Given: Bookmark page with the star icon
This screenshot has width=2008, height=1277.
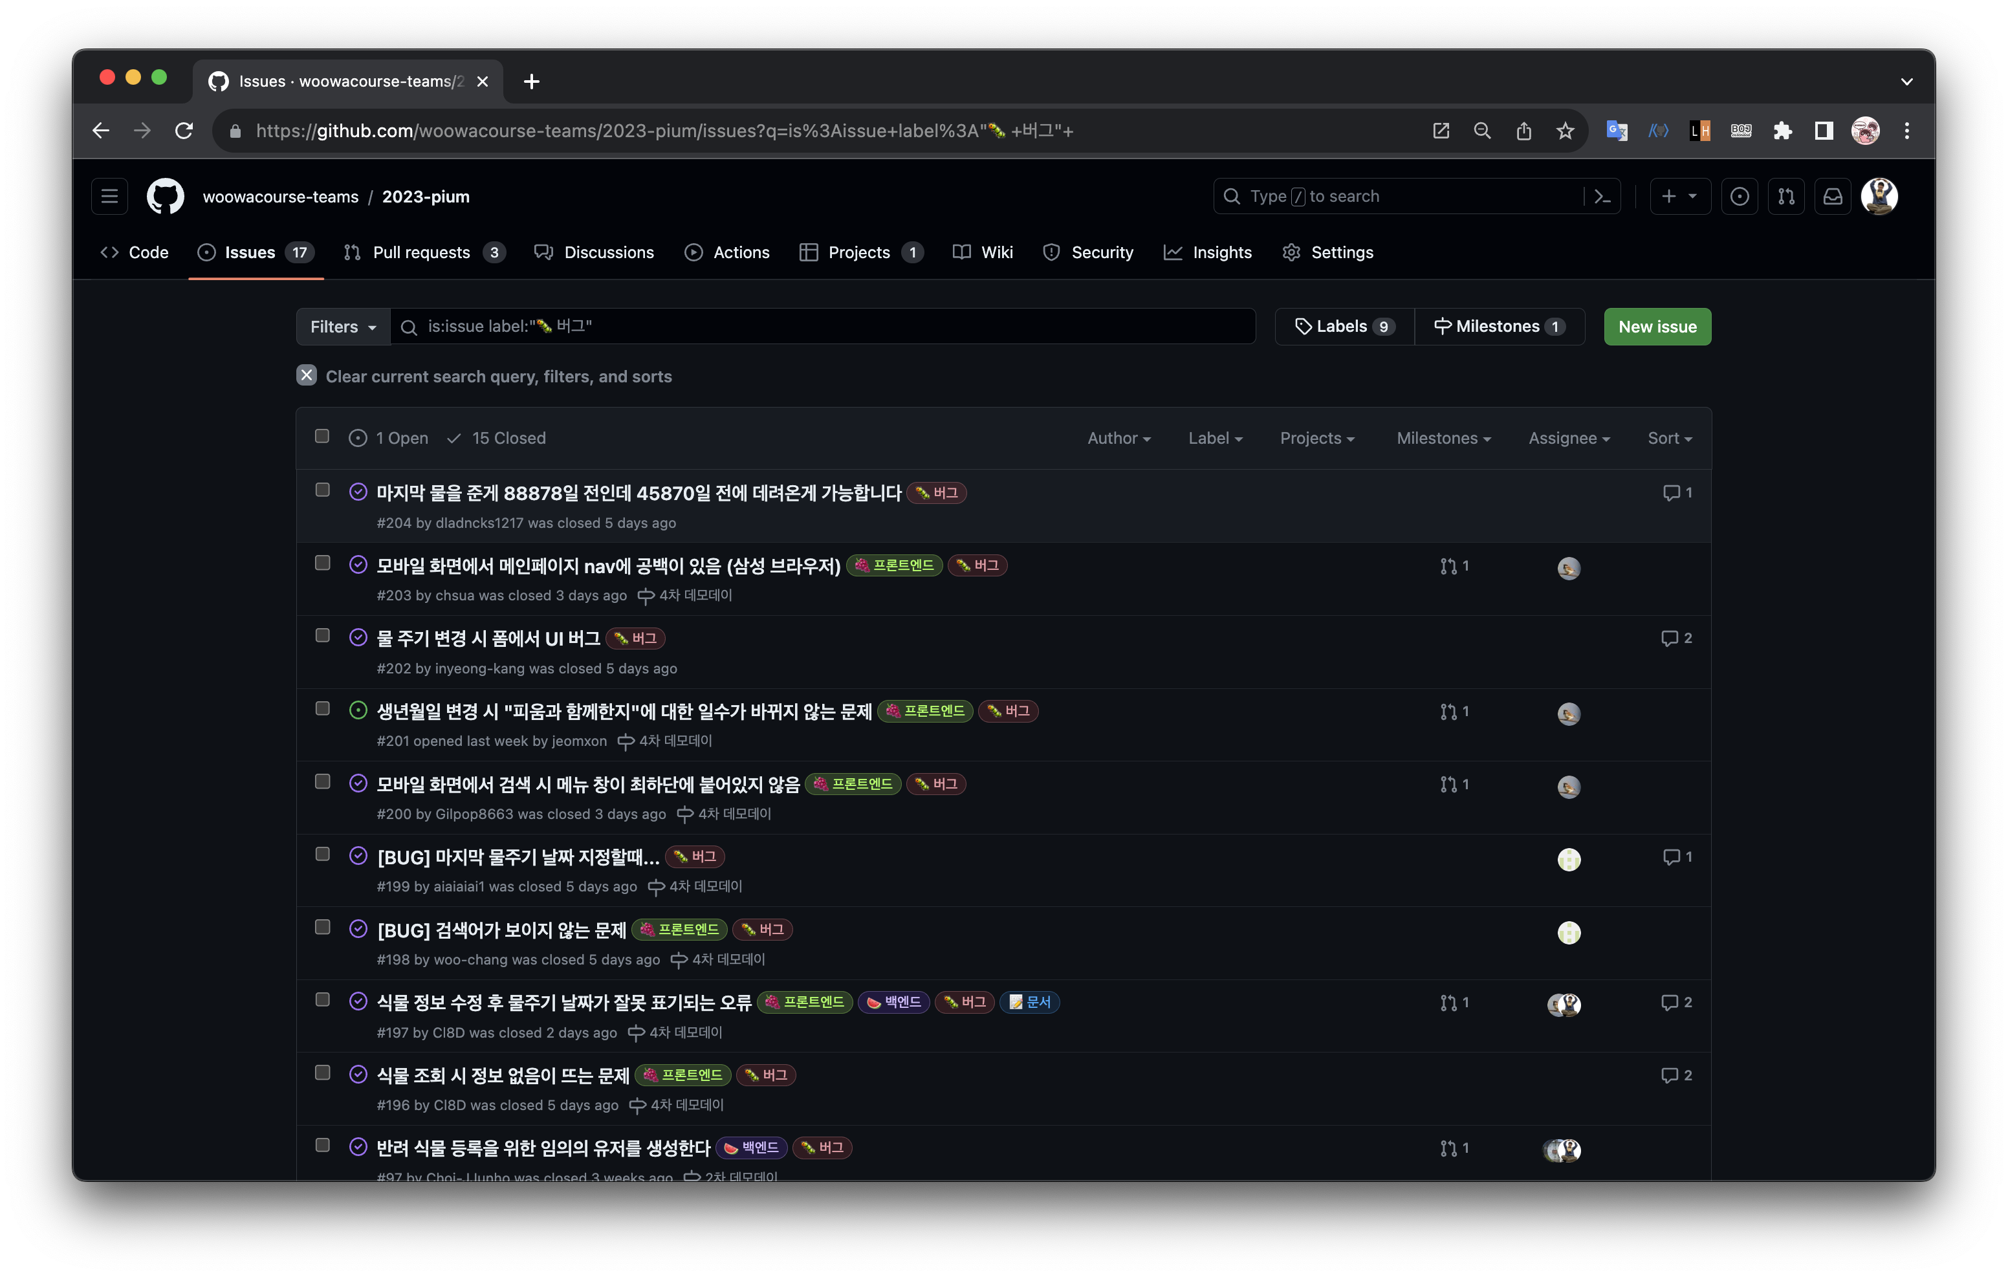Looking at the screenshot, I should (1564, 131).
